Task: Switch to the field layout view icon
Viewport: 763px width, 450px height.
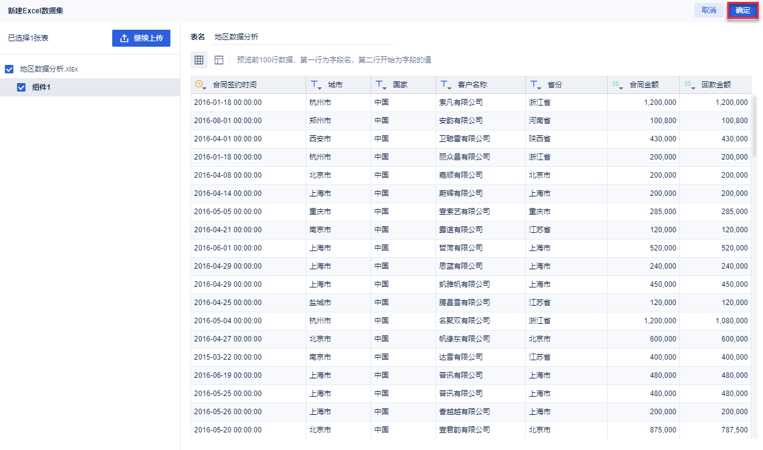Action: [x=219, y=60]
